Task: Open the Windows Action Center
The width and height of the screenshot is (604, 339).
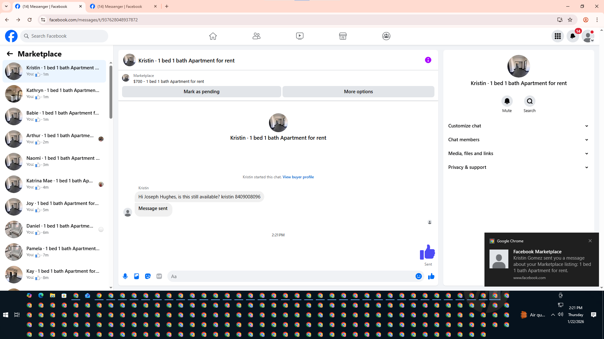Action: pyautogui.click(x=594, y=315)
